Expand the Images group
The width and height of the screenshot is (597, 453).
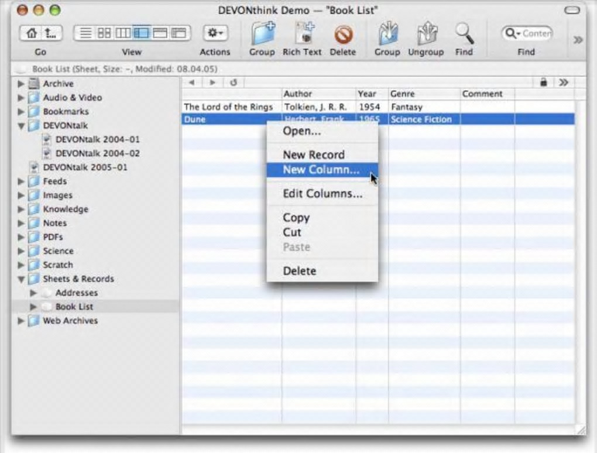click(x=21, y=195)
